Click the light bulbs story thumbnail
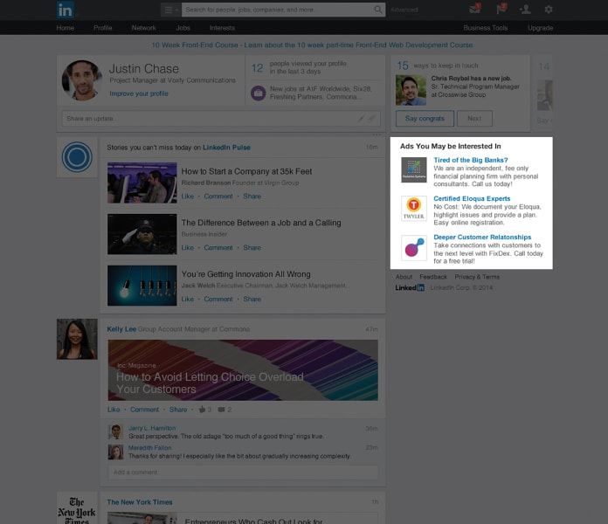The width and height of the screenshot is (608, 524). pyautogui.click(x=142, y=286)
